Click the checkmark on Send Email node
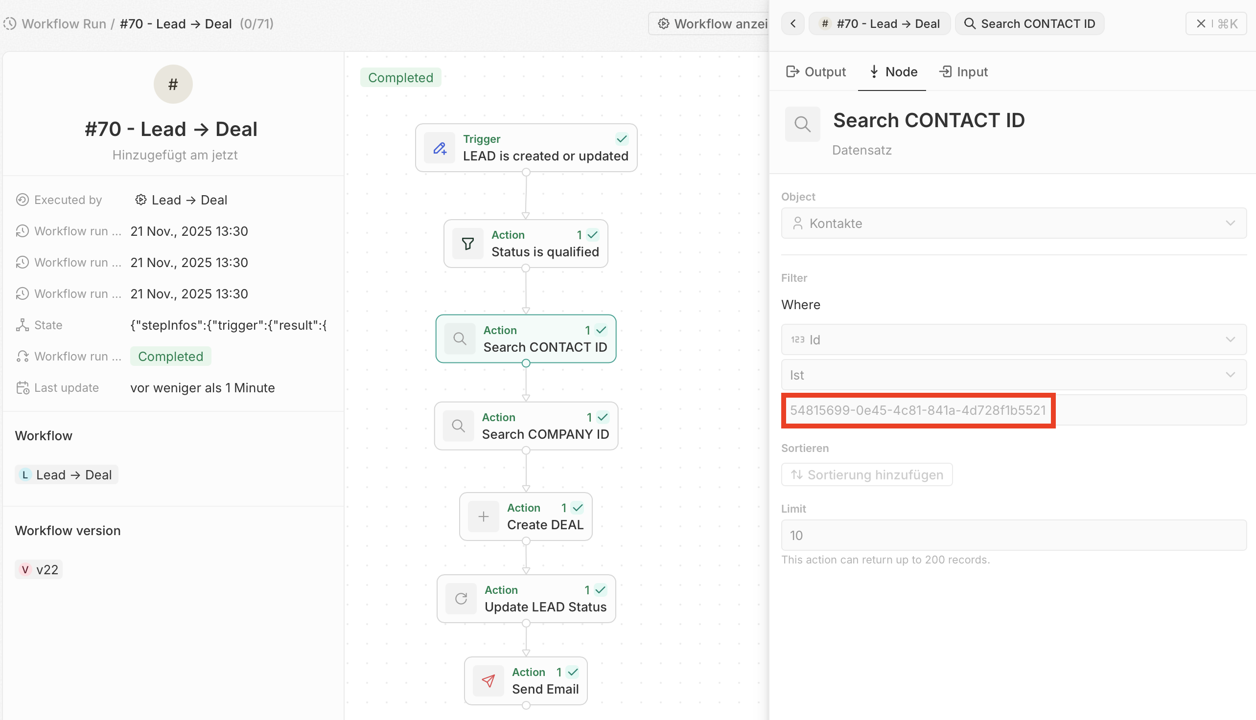Image resolution: width=1256 pixels, height=720 pixels. (573, 672)
